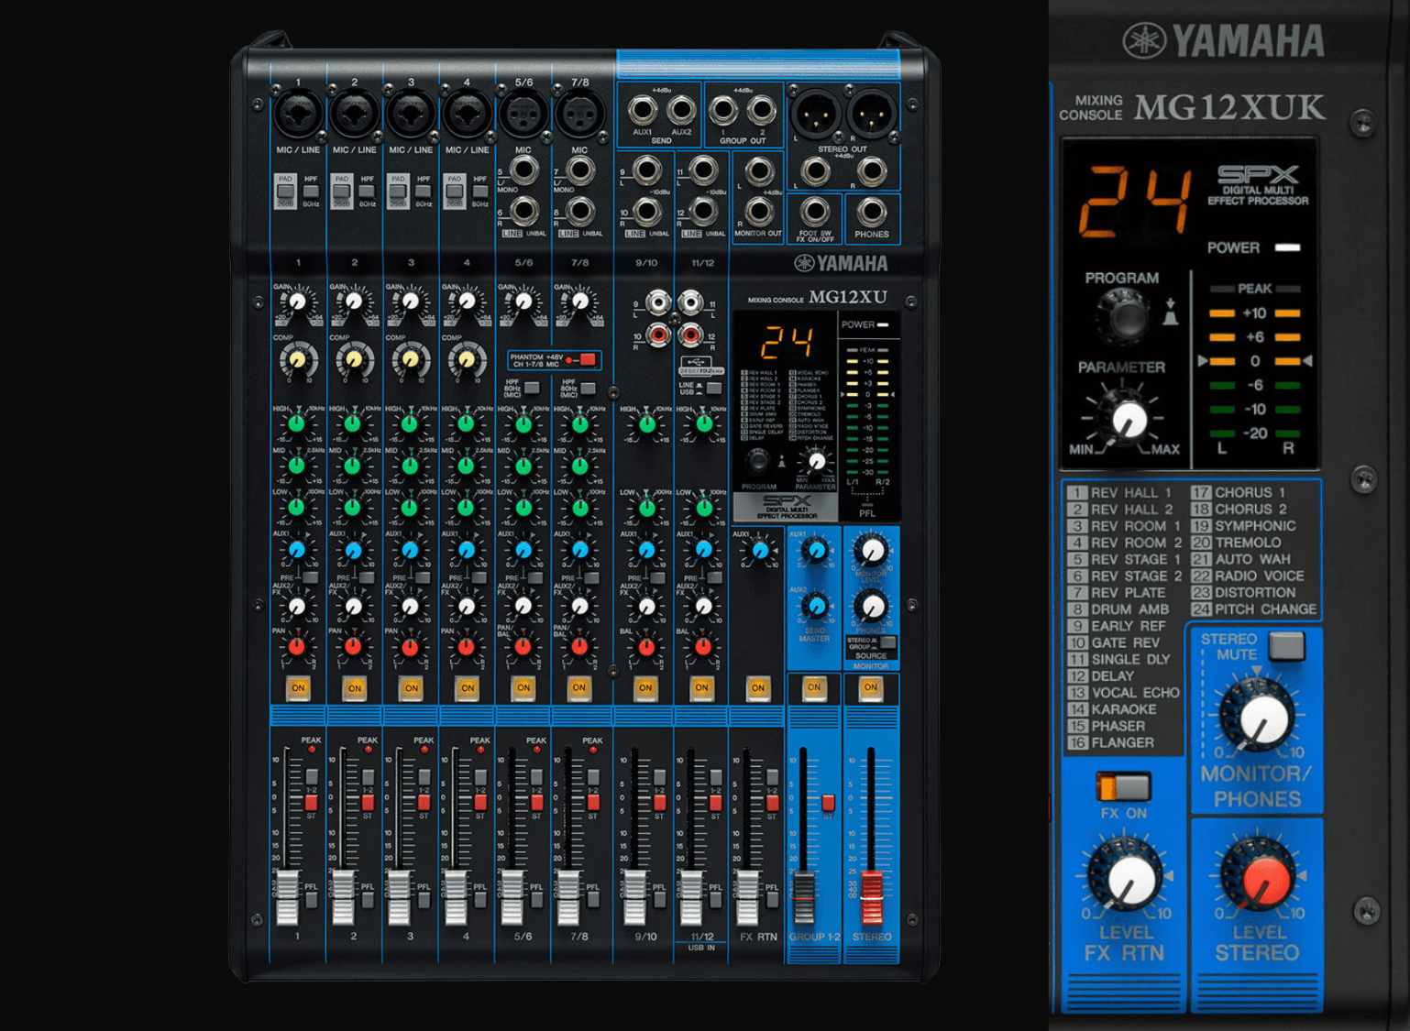This screenshot has width=1410, height=1031.
Task: Click the channel 4 fader cap
Action: point(456,897)
